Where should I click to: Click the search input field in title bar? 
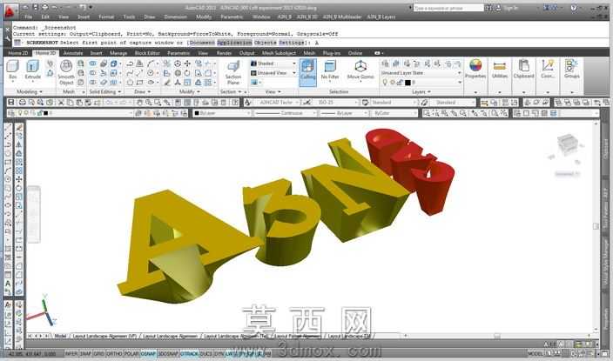(448, 8)
